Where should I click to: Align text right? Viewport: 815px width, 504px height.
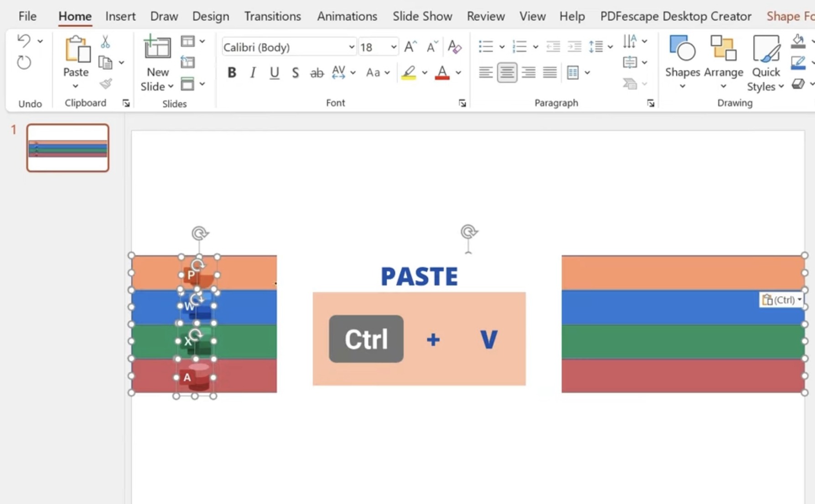coord(528,72)
